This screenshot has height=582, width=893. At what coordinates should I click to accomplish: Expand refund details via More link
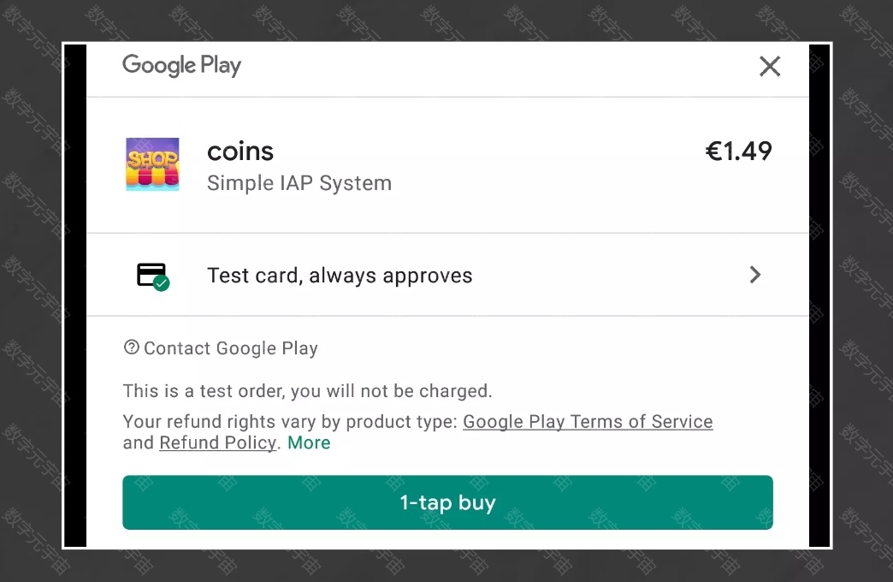point(309,443)
